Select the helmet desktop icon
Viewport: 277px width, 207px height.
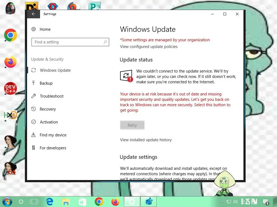point(11,8)
